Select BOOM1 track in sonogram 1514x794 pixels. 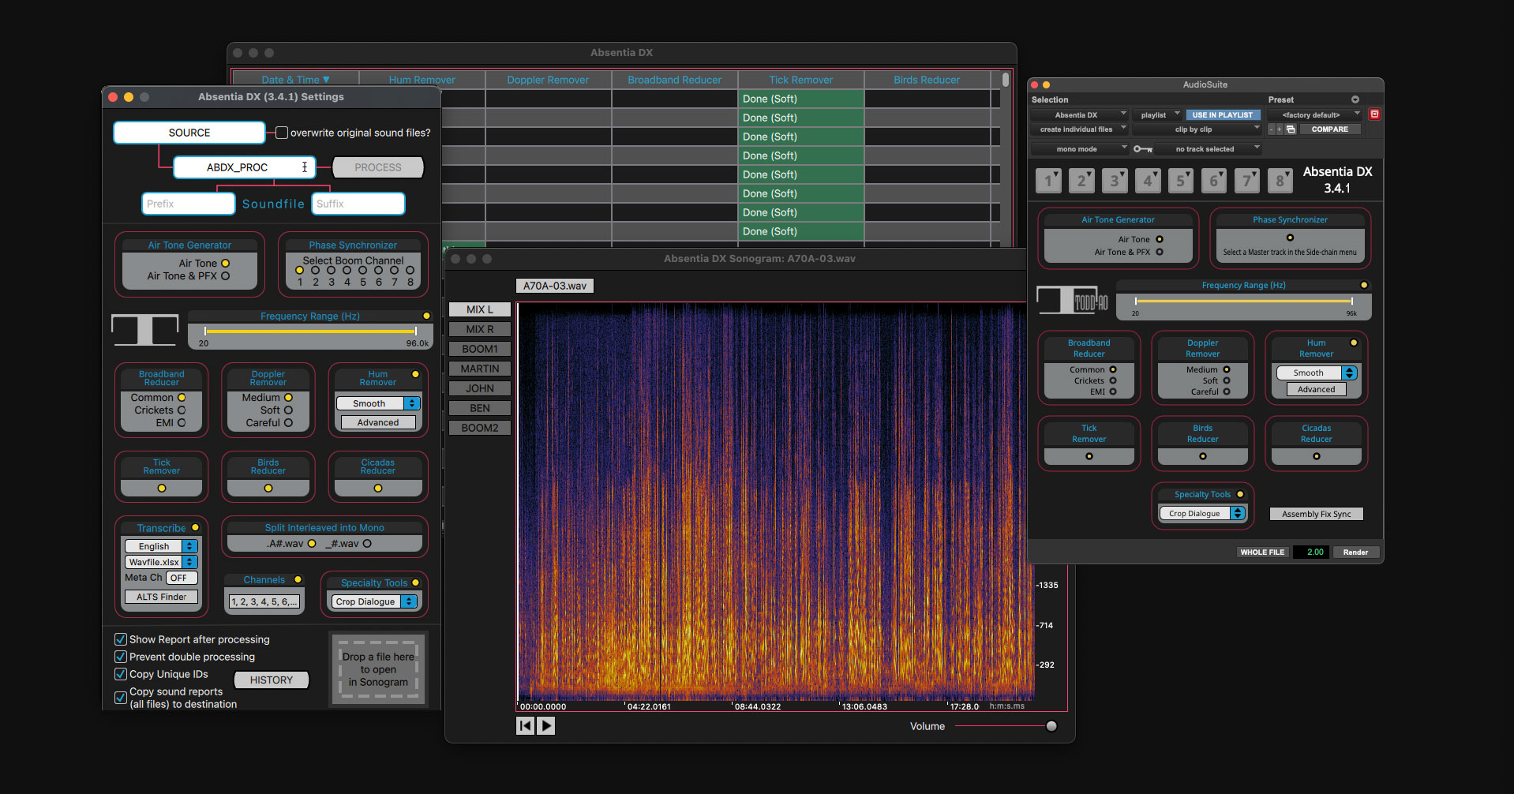point(480,349)
